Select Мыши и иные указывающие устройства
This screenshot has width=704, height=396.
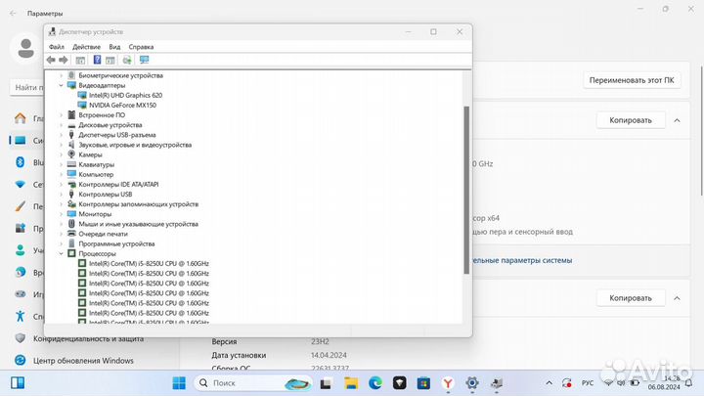pyautogui.click(x=138, y=224)
